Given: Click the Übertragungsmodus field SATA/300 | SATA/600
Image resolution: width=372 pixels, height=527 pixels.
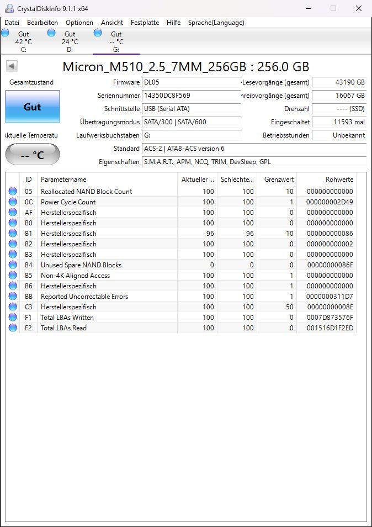Looking at the screenshot, I should pos(192,122).
